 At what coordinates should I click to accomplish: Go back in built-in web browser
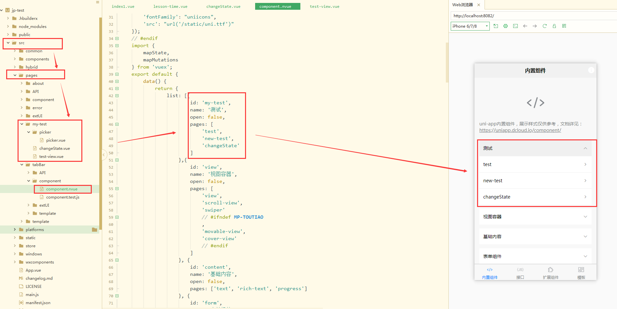pyautogui.click(x=525, y=26)
